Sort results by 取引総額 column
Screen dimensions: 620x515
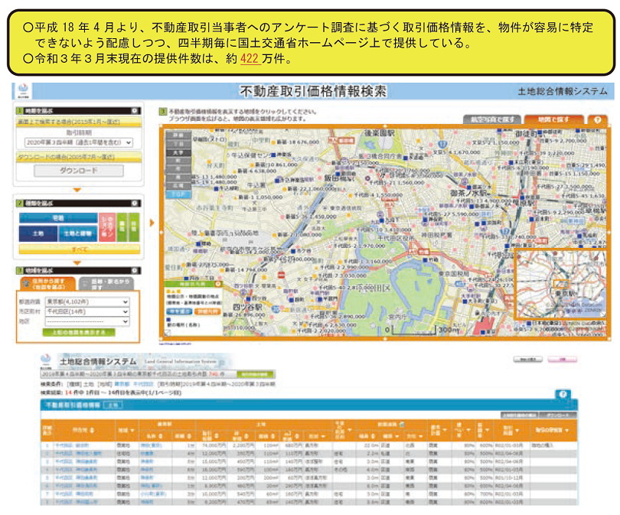coord(217,436)
